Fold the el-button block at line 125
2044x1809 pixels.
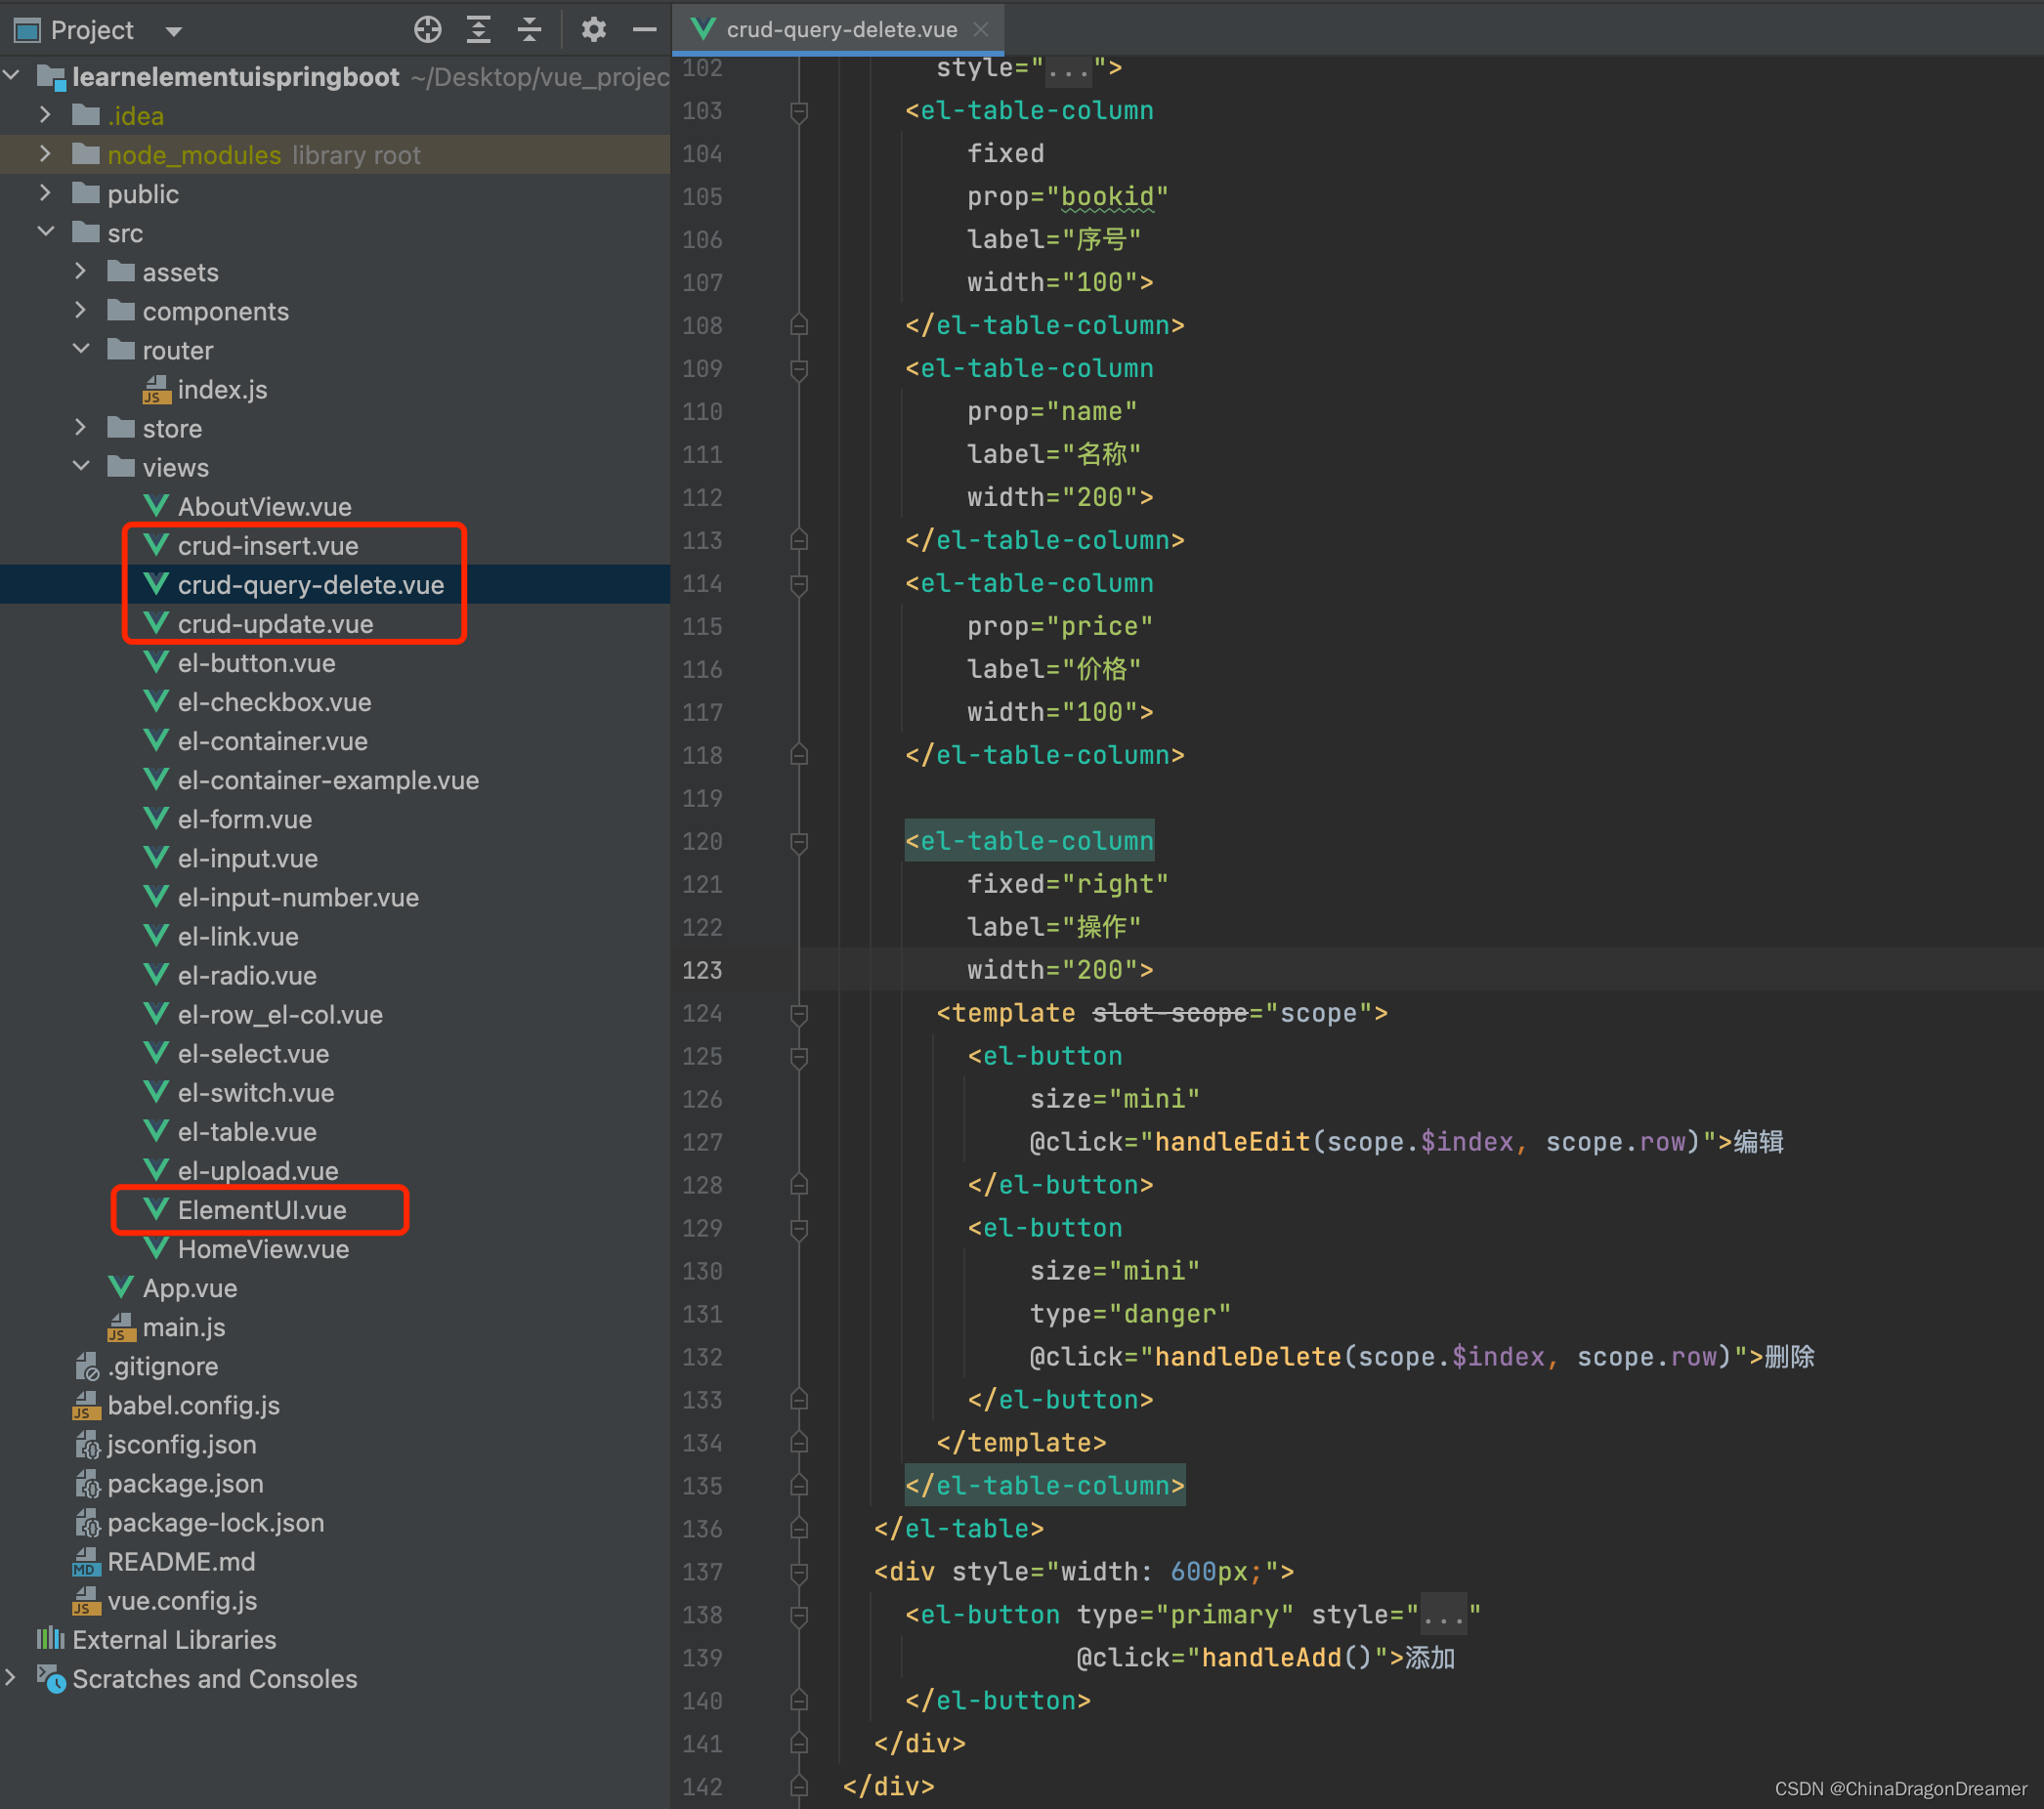[799, 1057]
